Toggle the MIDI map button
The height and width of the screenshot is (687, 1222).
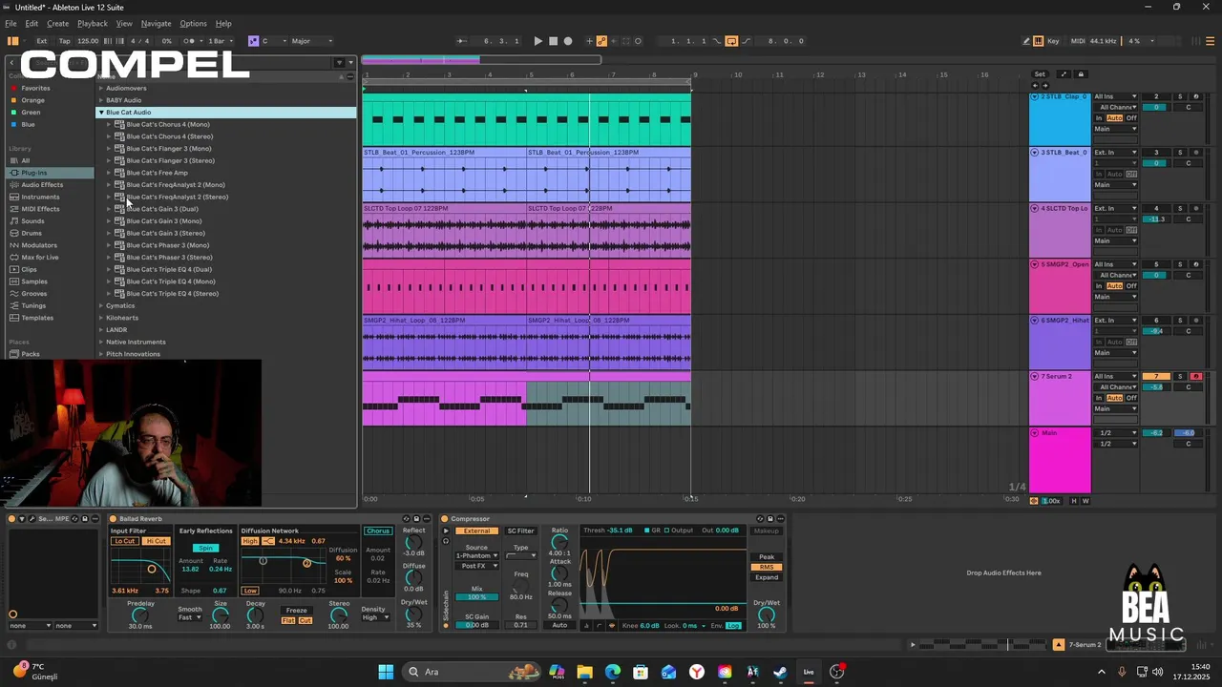pos(1078,41)
